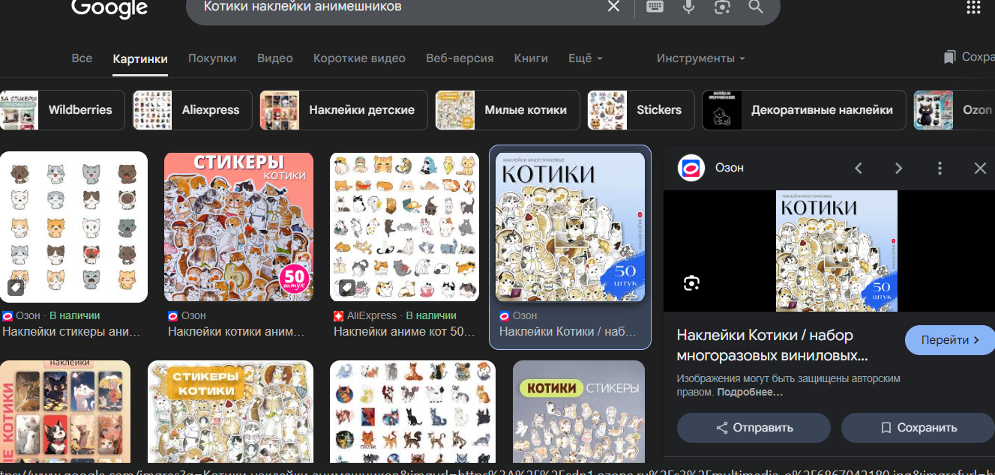Image resolution: width=995 pixels, height=475 pixels.
Task: Open the large КОТИКИ preview image
Action: tap(837, 251)
